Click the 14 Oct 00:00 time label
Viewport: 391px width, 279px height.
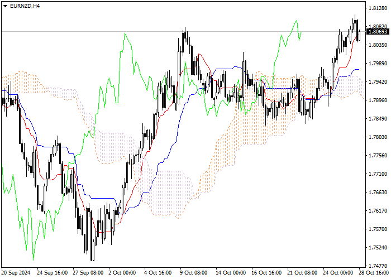click(231, 273)
